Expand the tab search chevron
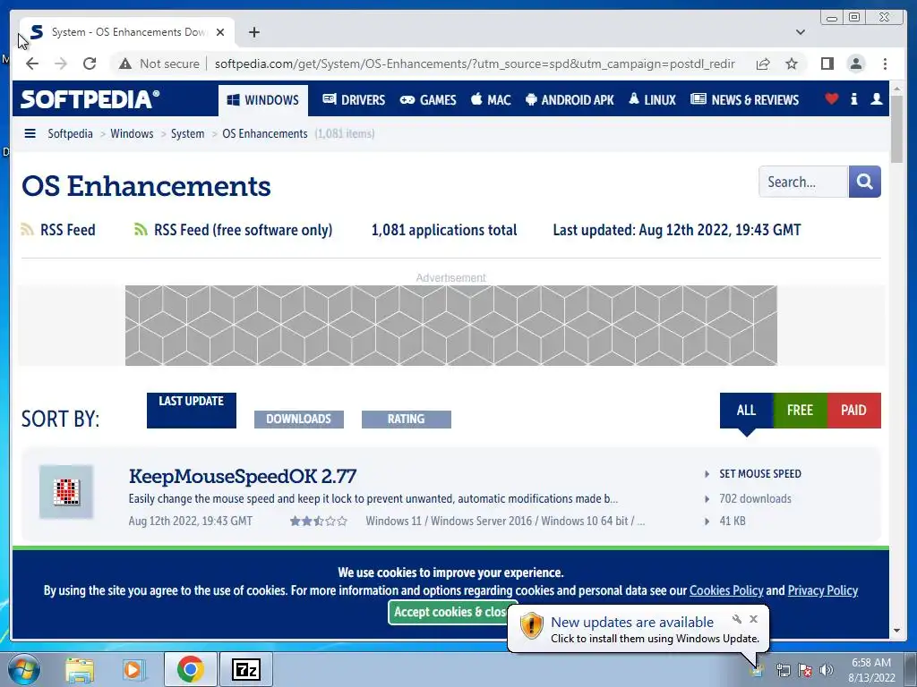This screenshot has width=917, height=687. click(x=801, y=32)
